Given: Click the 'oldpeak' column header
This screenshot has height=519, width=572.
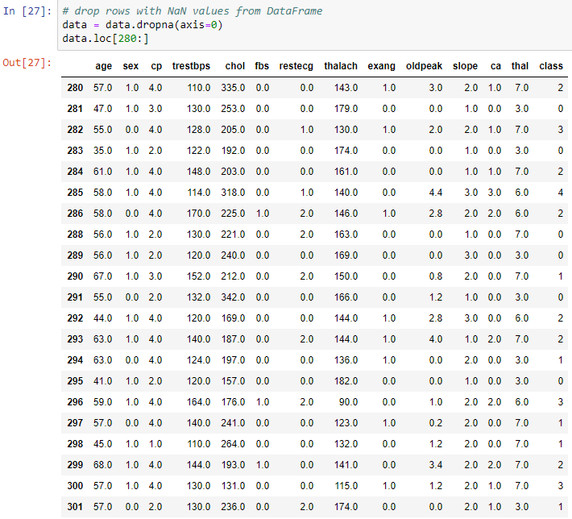Looking at the screenshot, I should pyautogui.click(x=424, y=66).
